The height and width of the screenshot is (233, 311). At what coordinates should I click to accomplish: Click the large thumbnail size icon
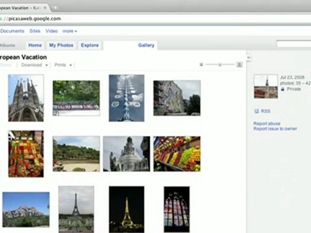coord(239,65)
